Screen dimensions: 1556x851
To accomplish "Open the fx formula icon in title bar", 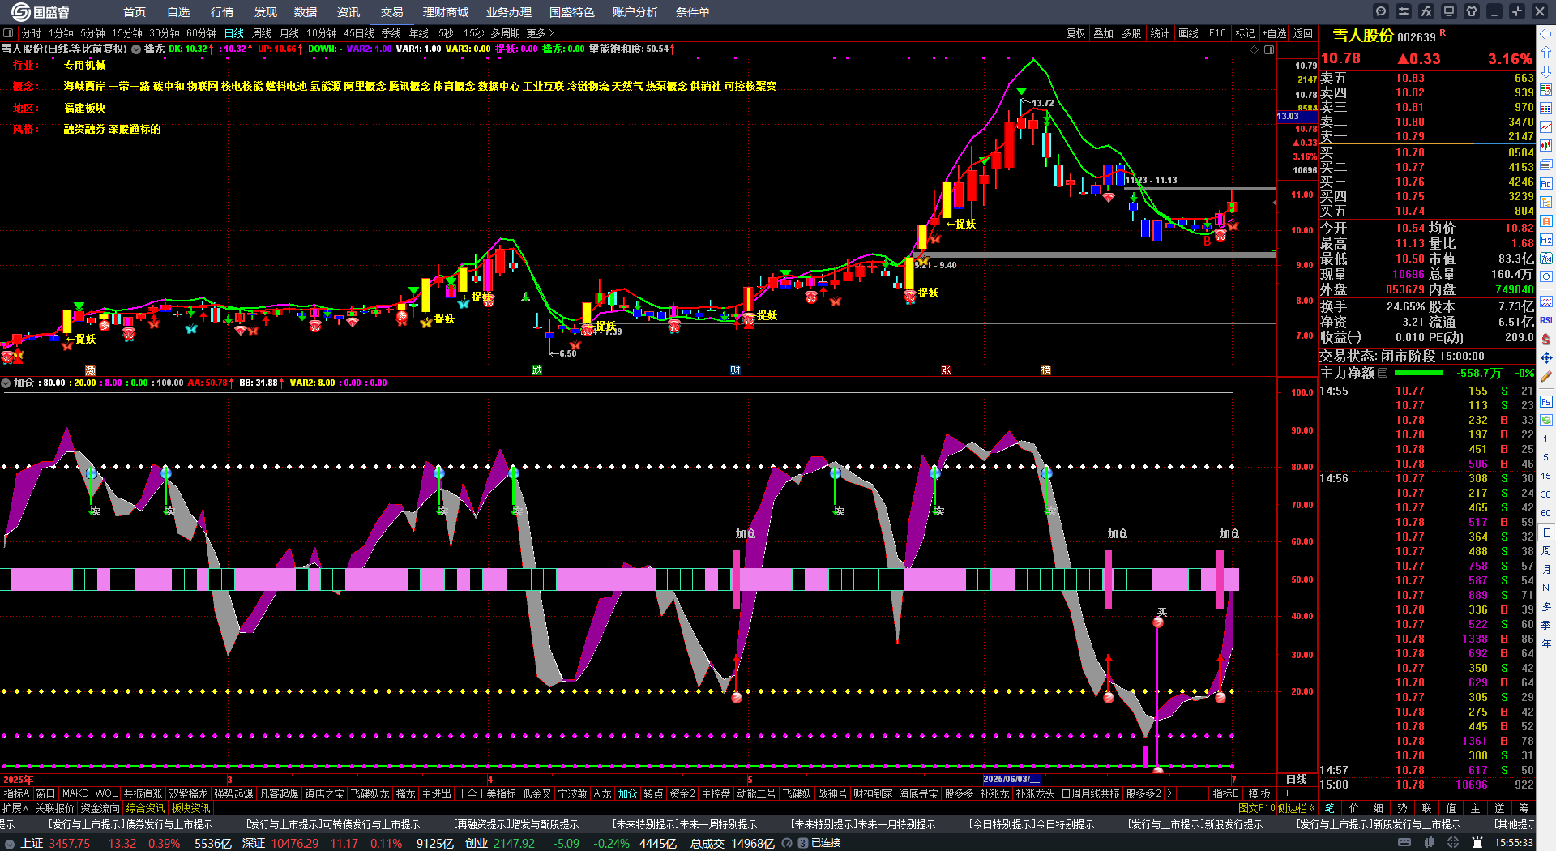I will pos(1426,11).
